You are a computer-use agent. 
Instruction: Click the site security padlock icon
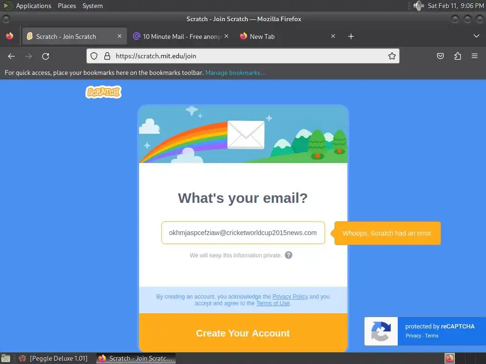coord(107,56)
